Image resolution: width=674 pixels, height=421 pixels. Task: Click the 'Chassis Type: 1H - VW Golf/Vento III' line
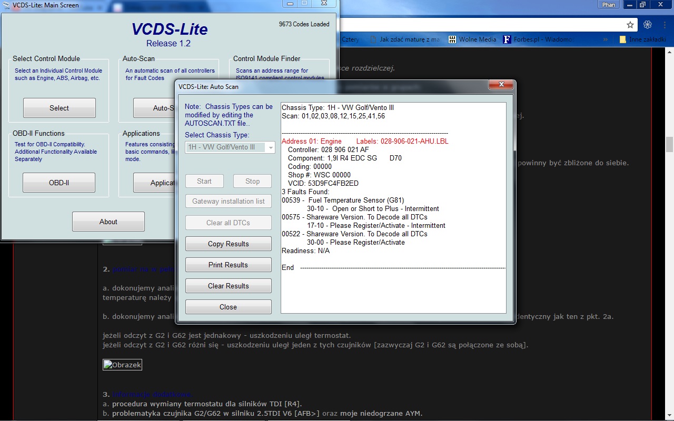point(338,107)
